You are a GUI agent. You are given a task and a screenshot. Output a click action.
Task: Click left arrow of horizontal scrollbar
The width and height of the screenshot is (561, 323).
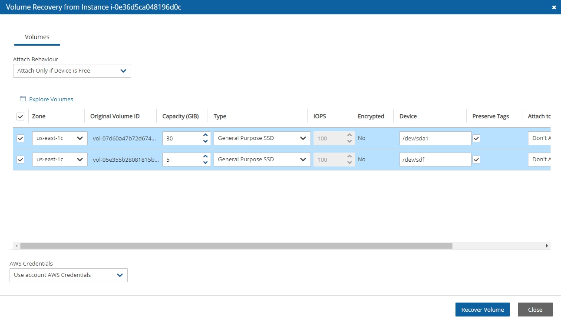coord(16,246)
